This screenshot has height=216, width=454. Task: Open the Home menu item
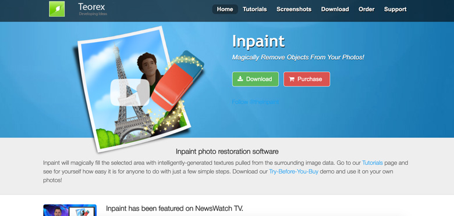225,9
